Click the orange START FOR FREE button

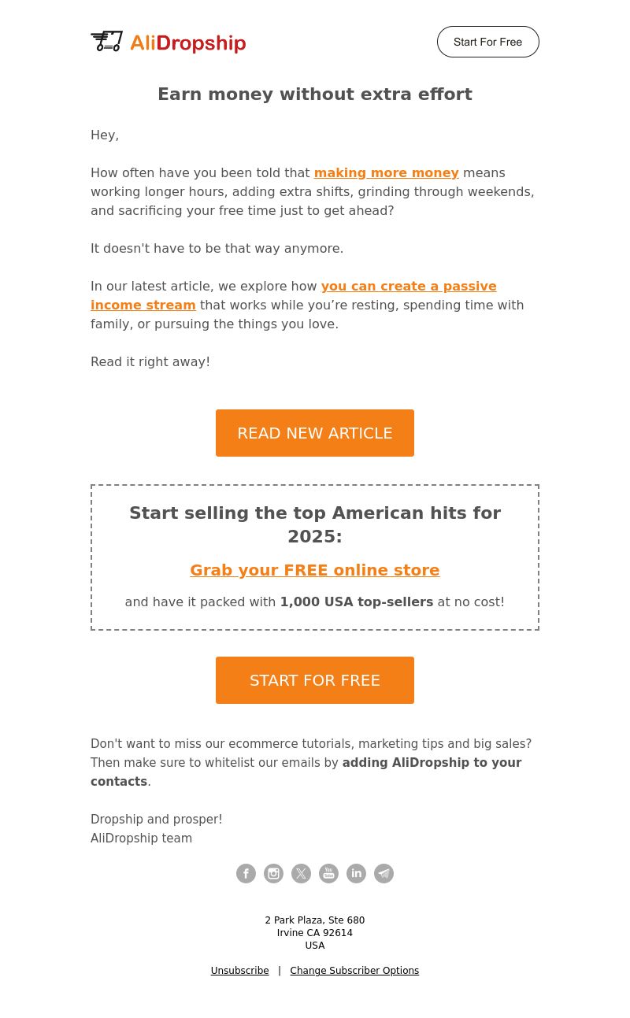click(x=315, y=680)
